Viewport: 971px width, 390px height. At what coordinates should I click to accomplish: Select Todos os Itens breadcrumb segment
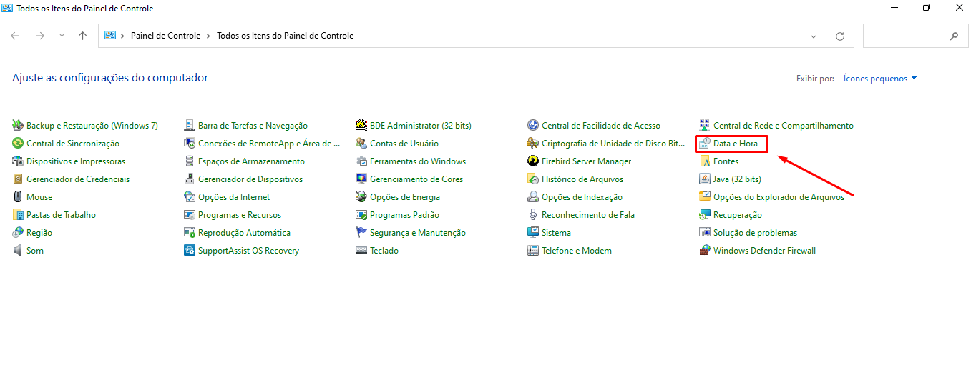pos(285,36)
